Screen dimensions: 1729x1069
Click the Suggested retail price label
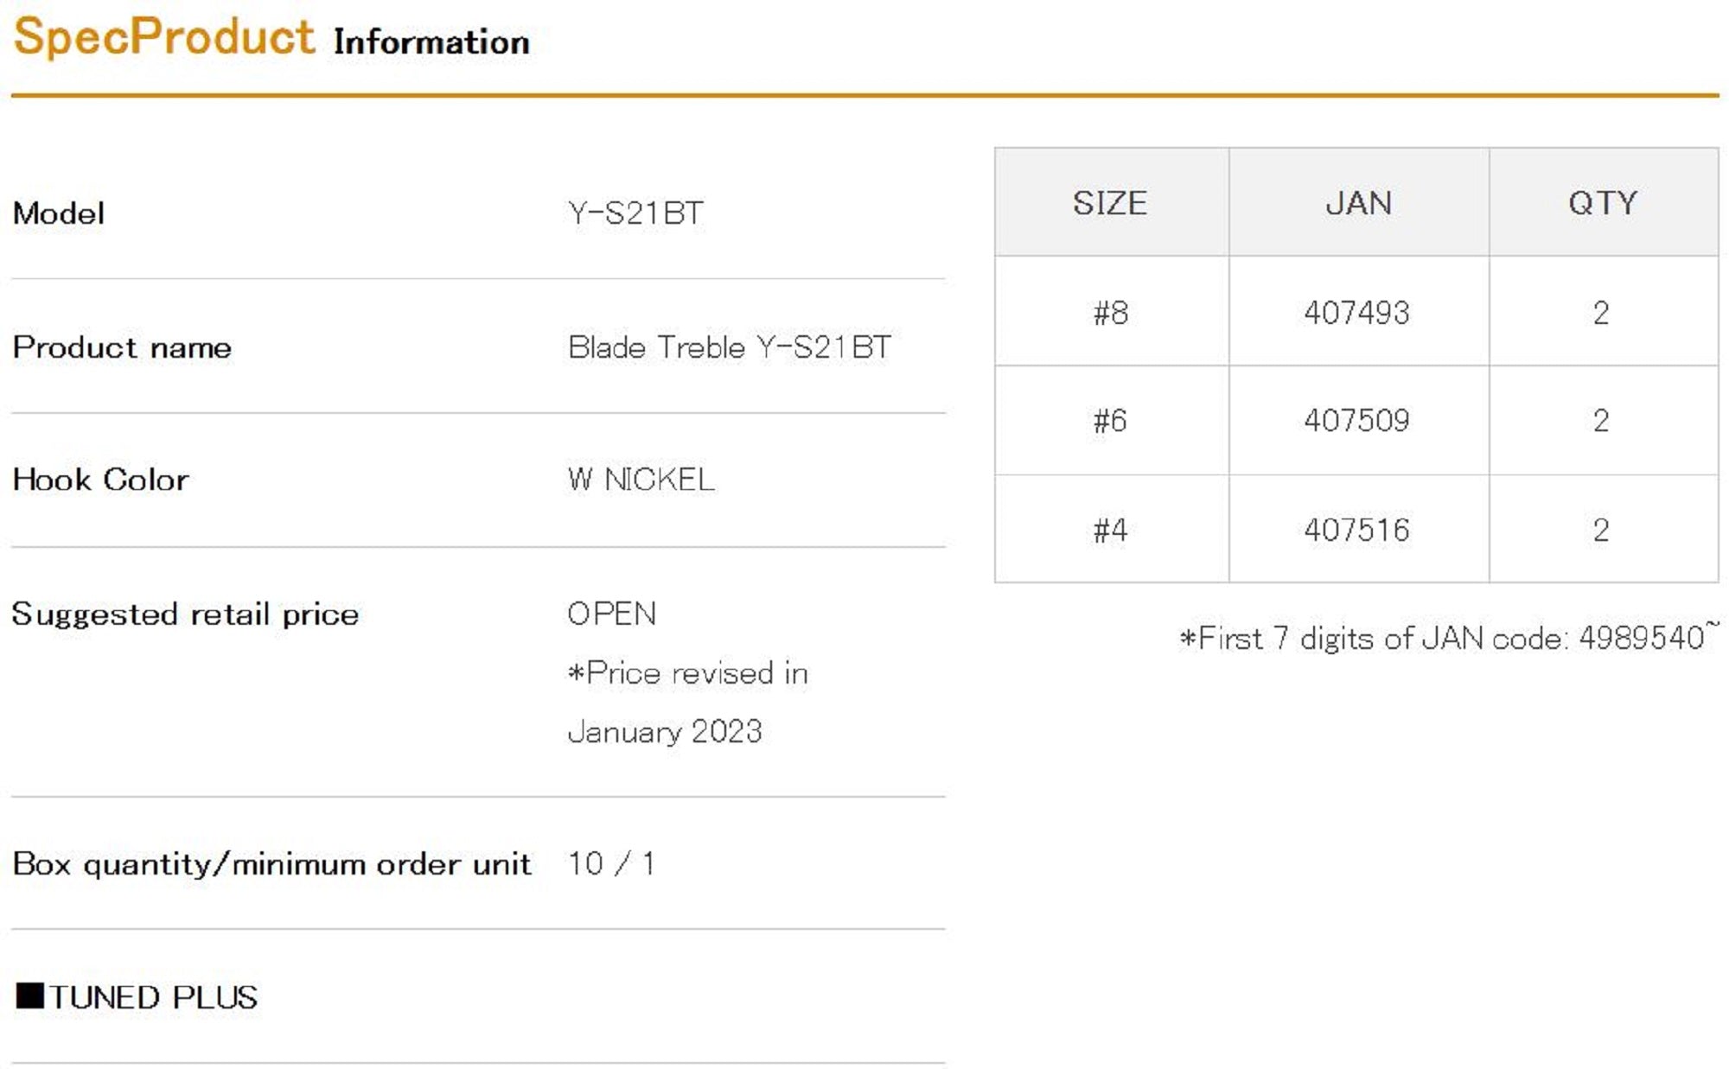click(x=185, y=614)
